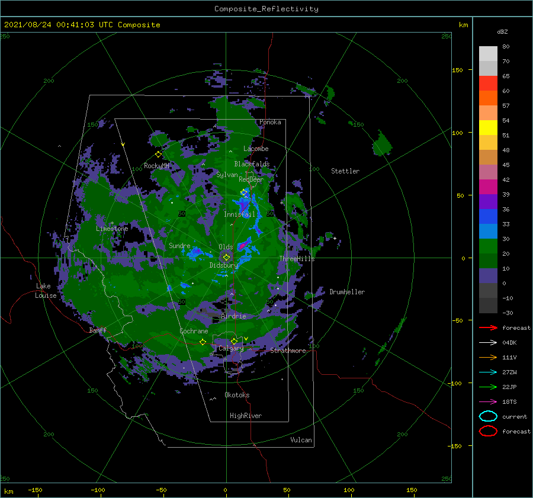Click the white plus marker northeast of ThreeHills
This screenshot has height=498, width=533.
(335, 238)
